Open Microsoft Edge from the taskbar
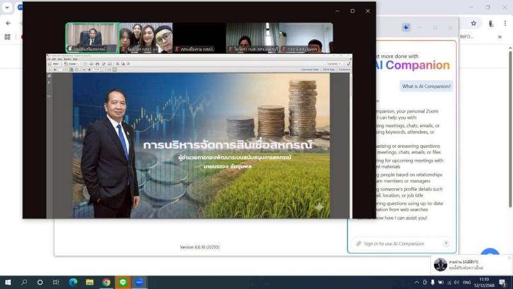Image resolution: width=513 pixels, height=289 pixels. pos(72,282)
